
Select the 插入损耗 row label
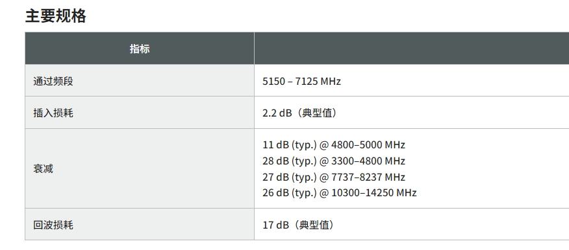click(53, 113)
